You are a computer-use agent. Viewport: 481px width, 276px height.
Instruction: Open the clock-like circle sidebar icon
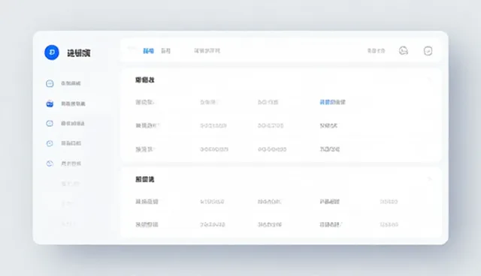(50, 143)
